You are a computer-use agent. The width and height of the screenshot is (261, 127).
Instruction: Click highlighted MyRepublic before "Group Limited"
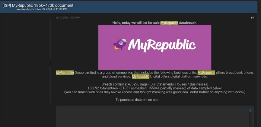[x=65, y=73]
